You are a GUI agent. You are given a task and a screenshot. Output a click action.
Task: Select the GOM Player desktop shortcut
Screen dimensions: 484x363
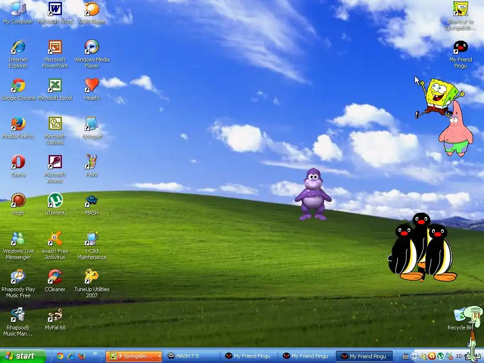point(92,13)
